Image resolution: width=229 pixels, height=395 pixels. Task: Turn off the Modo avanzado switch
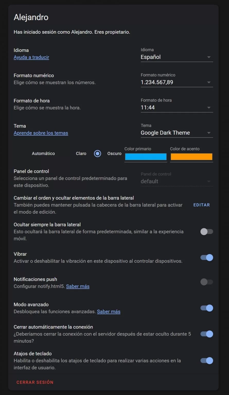coord(207,308)
